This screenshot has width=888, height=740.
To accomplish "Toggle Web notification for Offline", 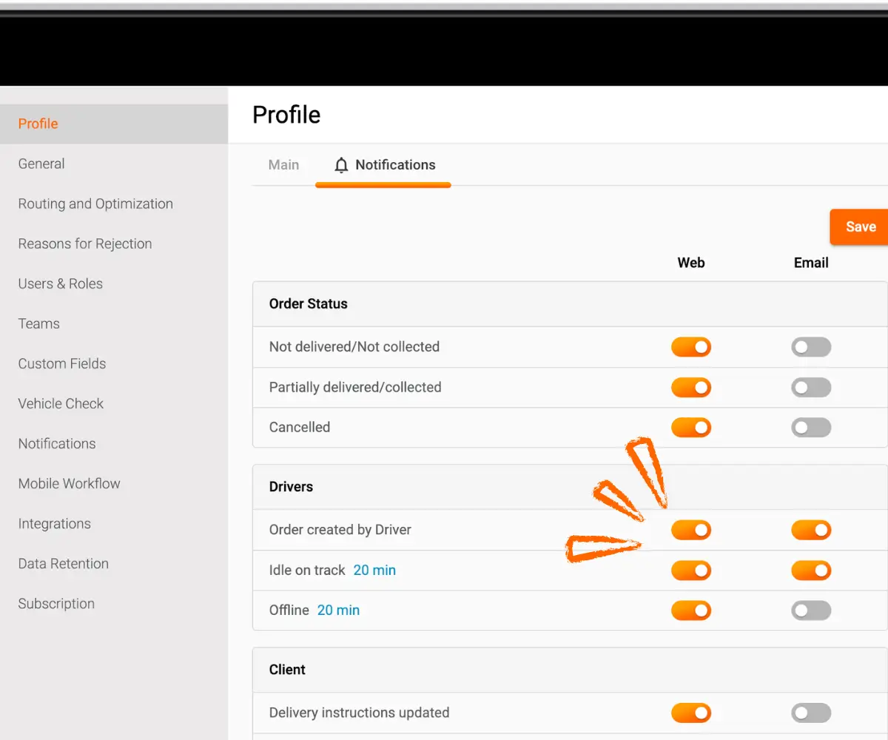I will click(691, 610).
